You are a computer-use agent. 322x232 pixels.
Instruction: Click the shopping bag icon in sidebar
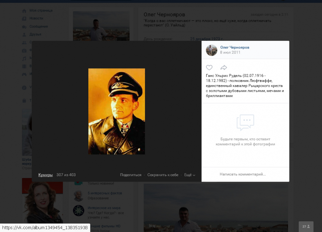(x=24, y=100)
